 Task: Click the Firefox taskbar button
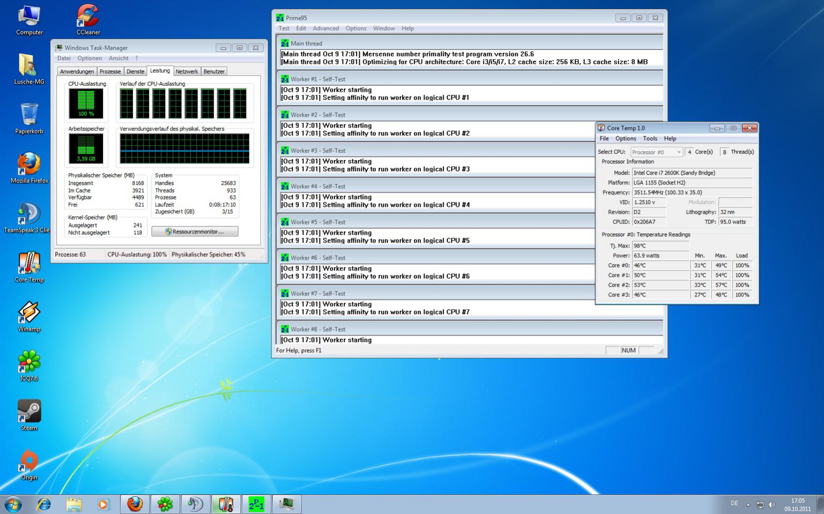pos(135,504)
